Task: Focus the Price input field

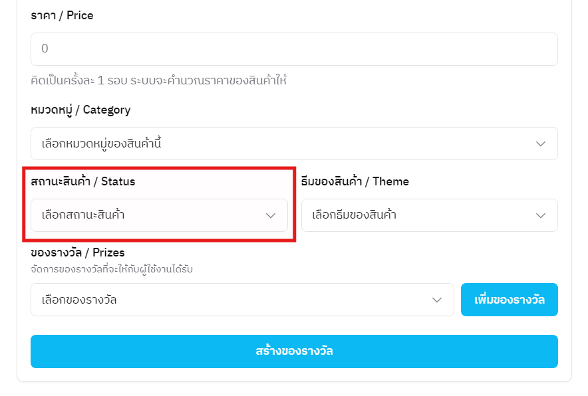Action: point(294,49)
